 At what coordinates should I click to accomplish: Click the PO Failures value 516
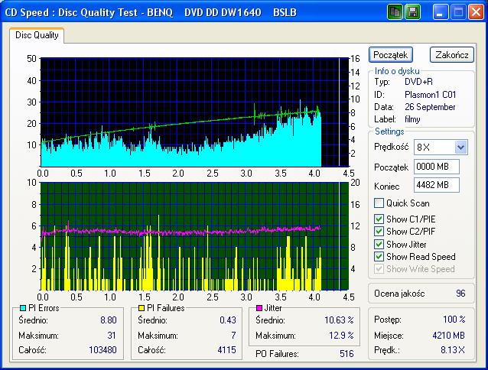[346, 354]
